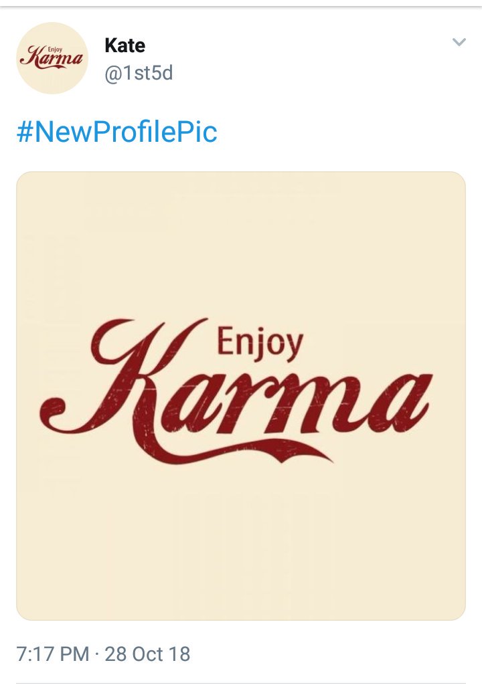Image resolution: width=482 pixels, height=685 pixels.
Task: Click the display name Kate
Action: click(x=125, y=45)
